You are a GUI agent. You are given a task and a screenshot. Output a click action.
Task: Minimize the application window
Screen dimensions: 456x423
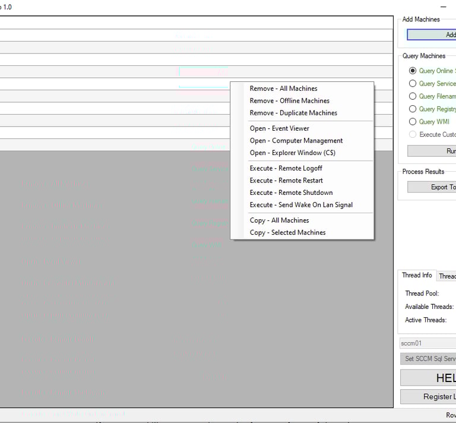[443, 7]
